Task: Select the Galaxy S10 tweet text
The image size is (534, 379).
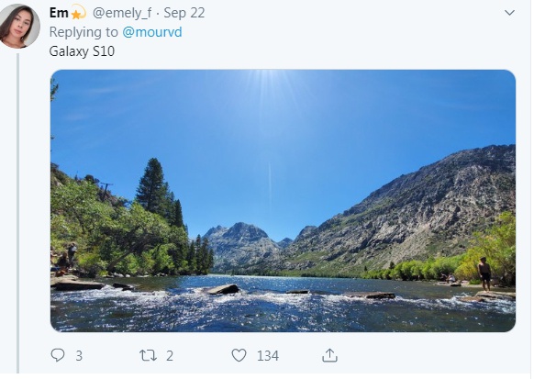Action: (82, 51)
